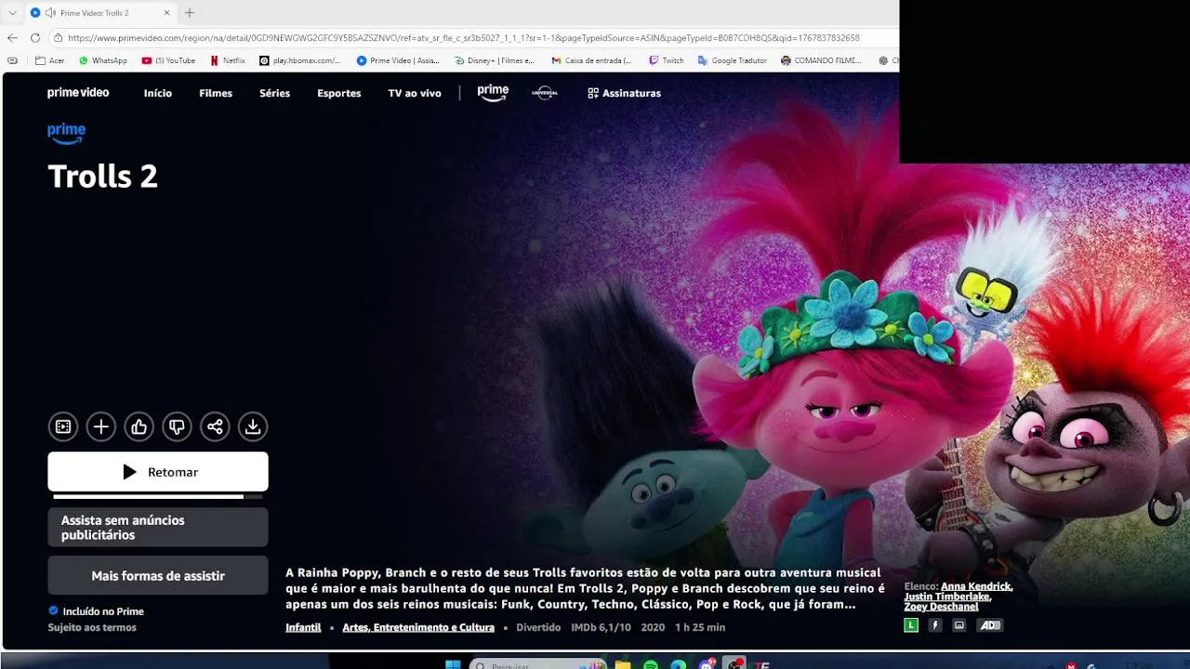This screenshot has width=1190, height=669.
Task: Click the browser address bar URL
Action: 463,38
